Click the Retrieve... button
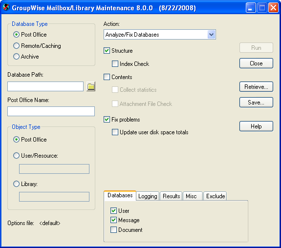 click(256, 87)
